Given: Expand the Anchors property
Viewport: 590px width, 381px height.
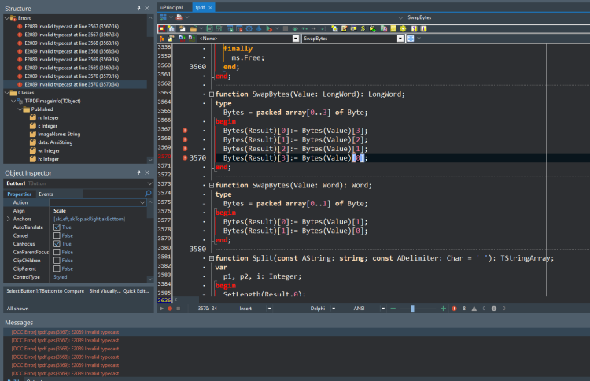Looking at the screenshot, I should coord(9,219).
